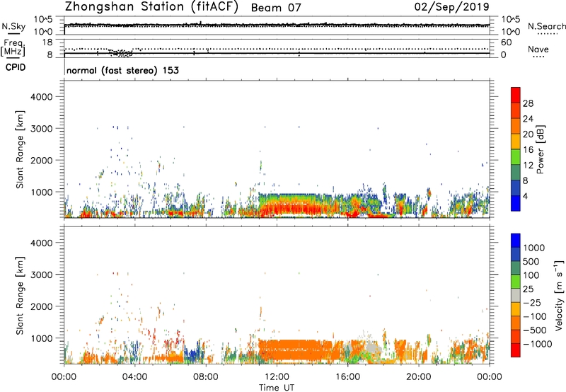Image resolution: width=566 pixels, height=392 pixels.
Task: Click the 'N.Search' legend label
Action: [546, 26]
